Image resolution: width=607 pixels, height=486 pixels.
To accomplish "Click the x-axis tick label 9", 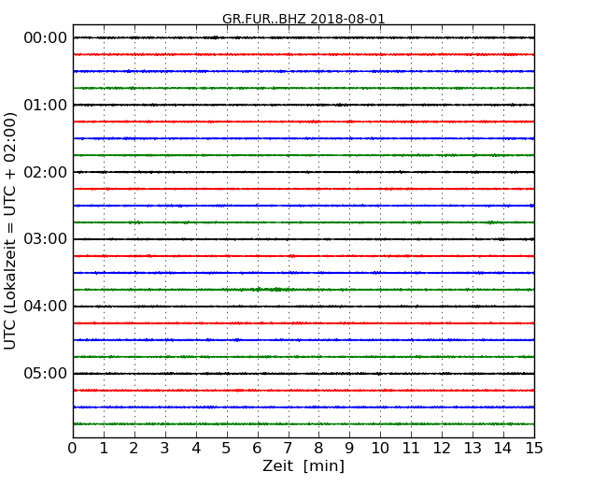I will tap(349, 448).
